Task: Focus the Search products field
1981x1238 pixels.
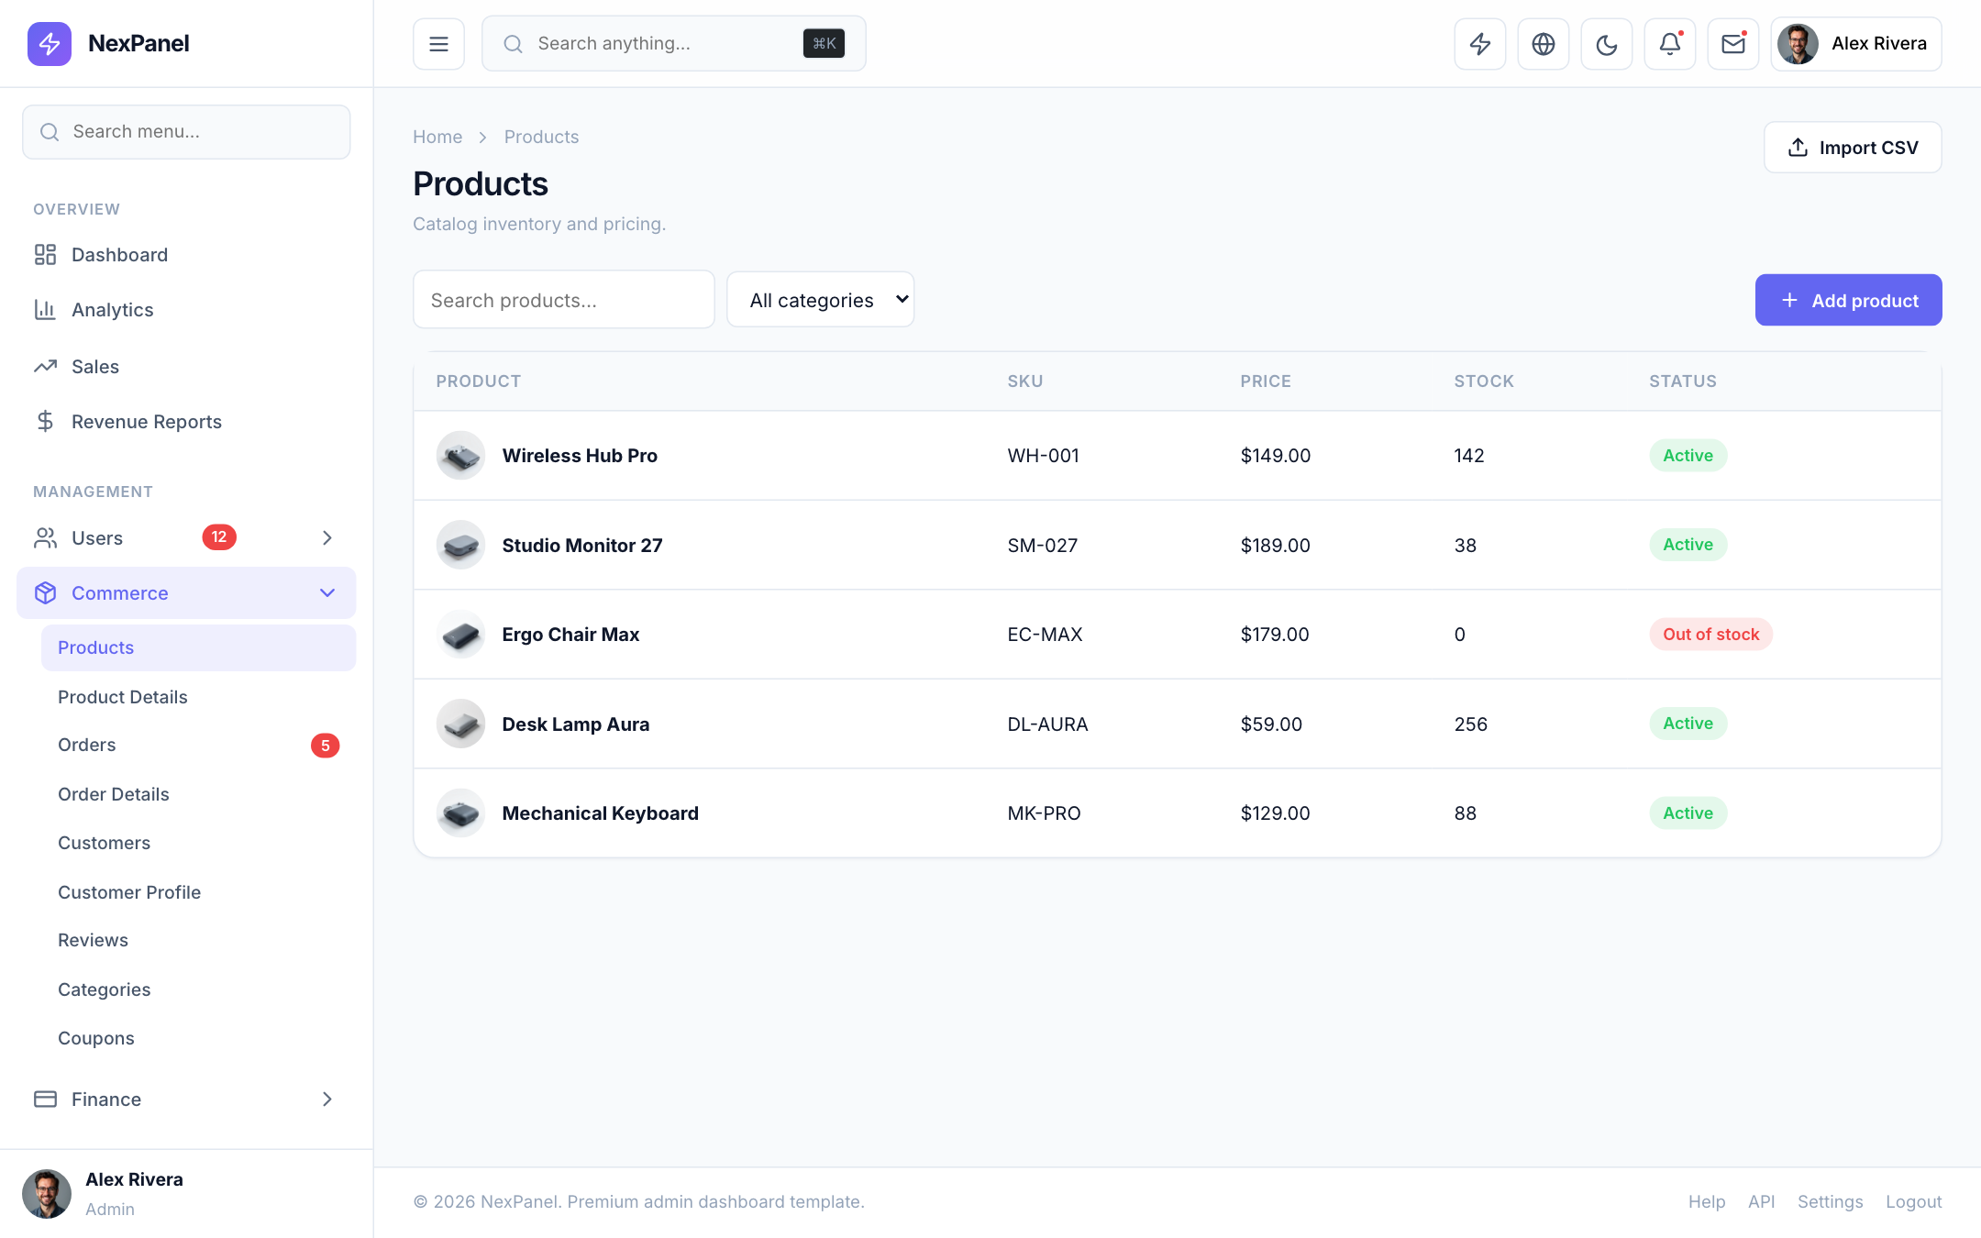Action: tap(564, 299)
